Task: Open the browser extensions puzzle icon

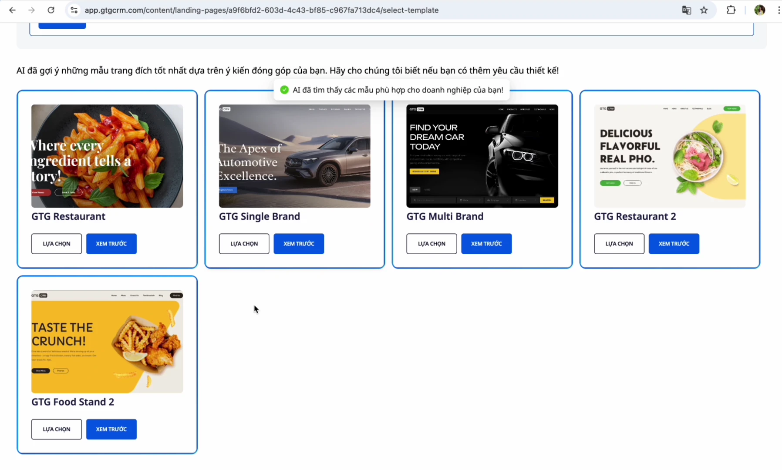Action: (731, 10)
